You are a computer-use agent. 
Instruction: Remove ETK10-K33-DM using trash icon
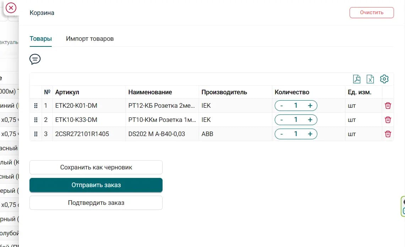388,120
